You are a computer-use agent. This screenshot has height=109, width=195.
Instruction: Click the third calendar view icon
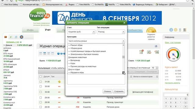click(49, 53)
